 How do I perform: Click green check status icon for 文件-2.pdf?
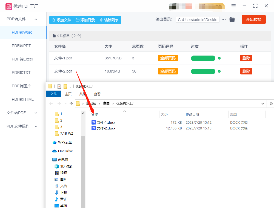point(219,71)
